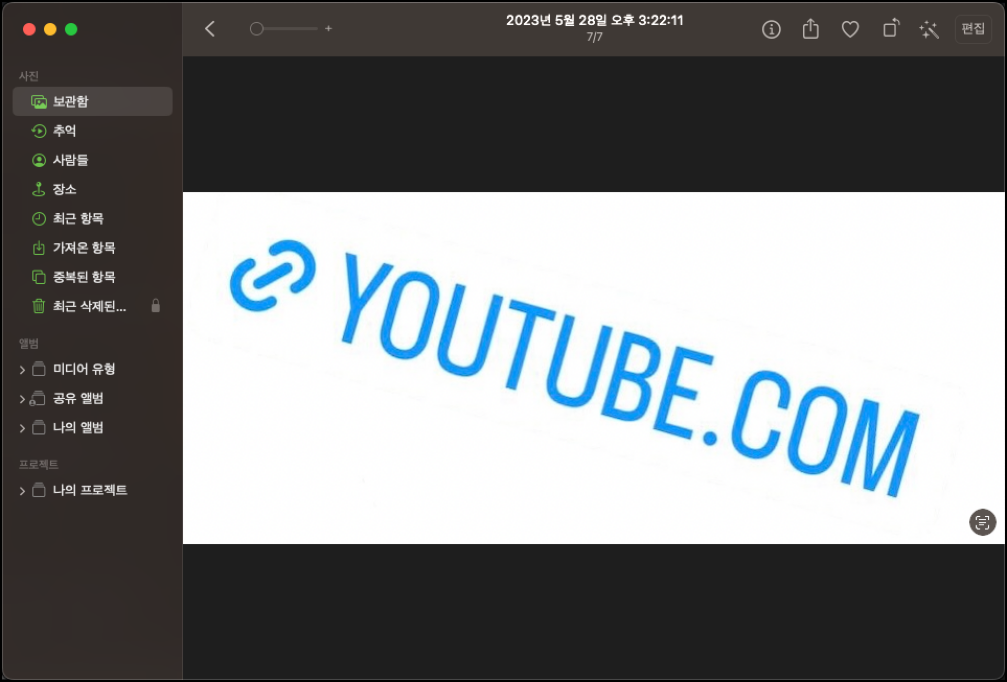
Task: Go back with the left chevron
Action: [x=210, y=29]
